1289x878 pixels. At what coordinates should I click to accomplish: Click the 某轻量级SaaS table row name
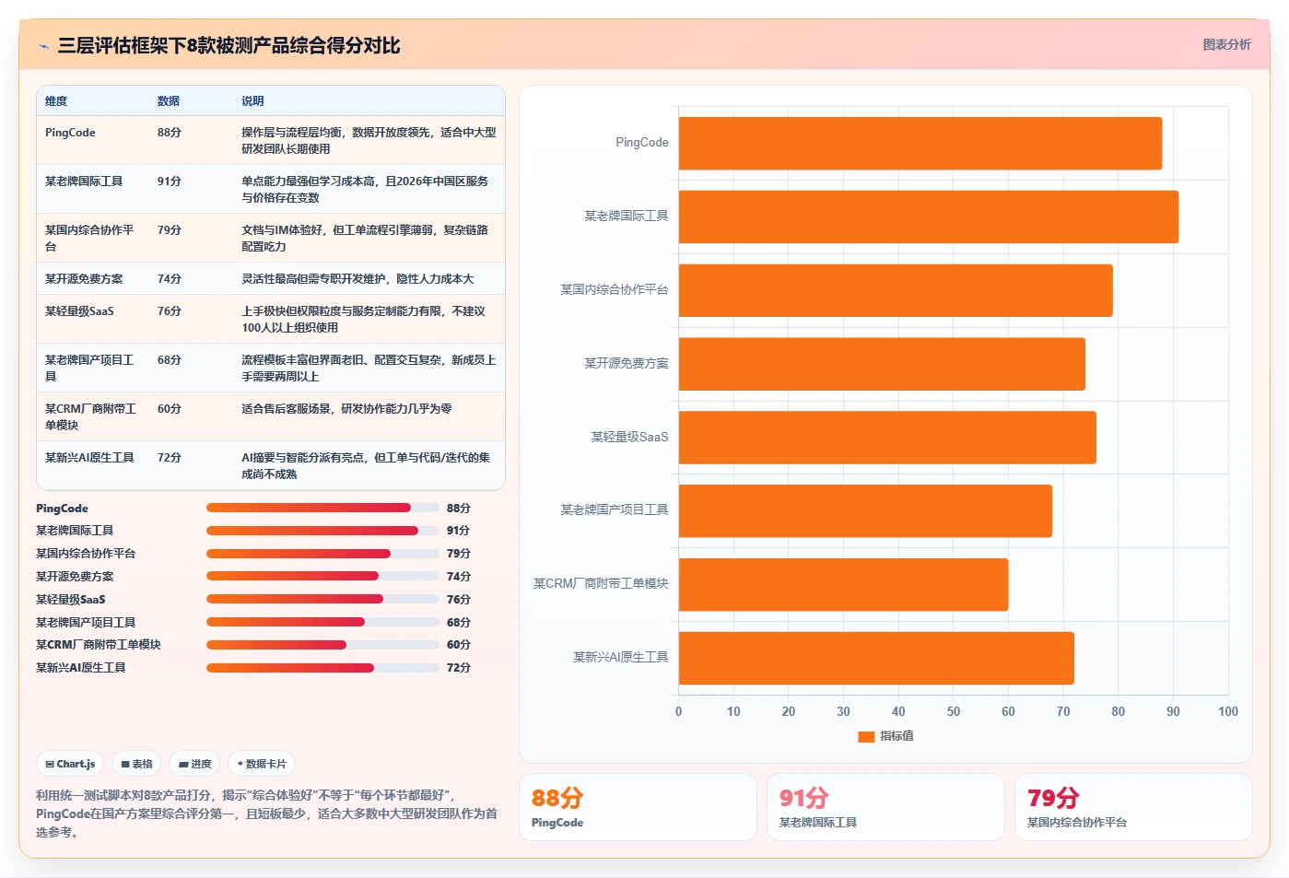79,311
